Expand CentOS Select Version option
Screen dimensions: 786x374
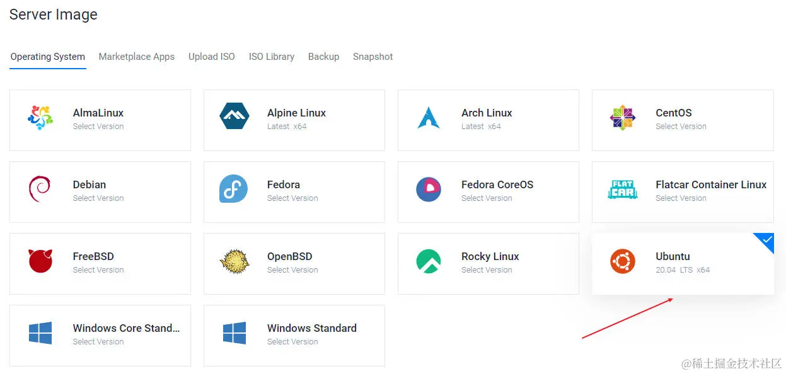click(x=681, y=127)
